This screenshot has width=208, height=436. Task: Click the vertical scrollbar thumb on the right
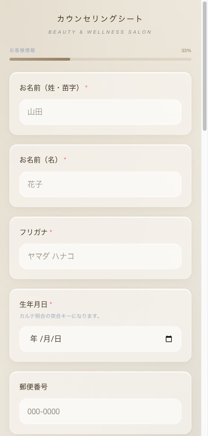205,65
